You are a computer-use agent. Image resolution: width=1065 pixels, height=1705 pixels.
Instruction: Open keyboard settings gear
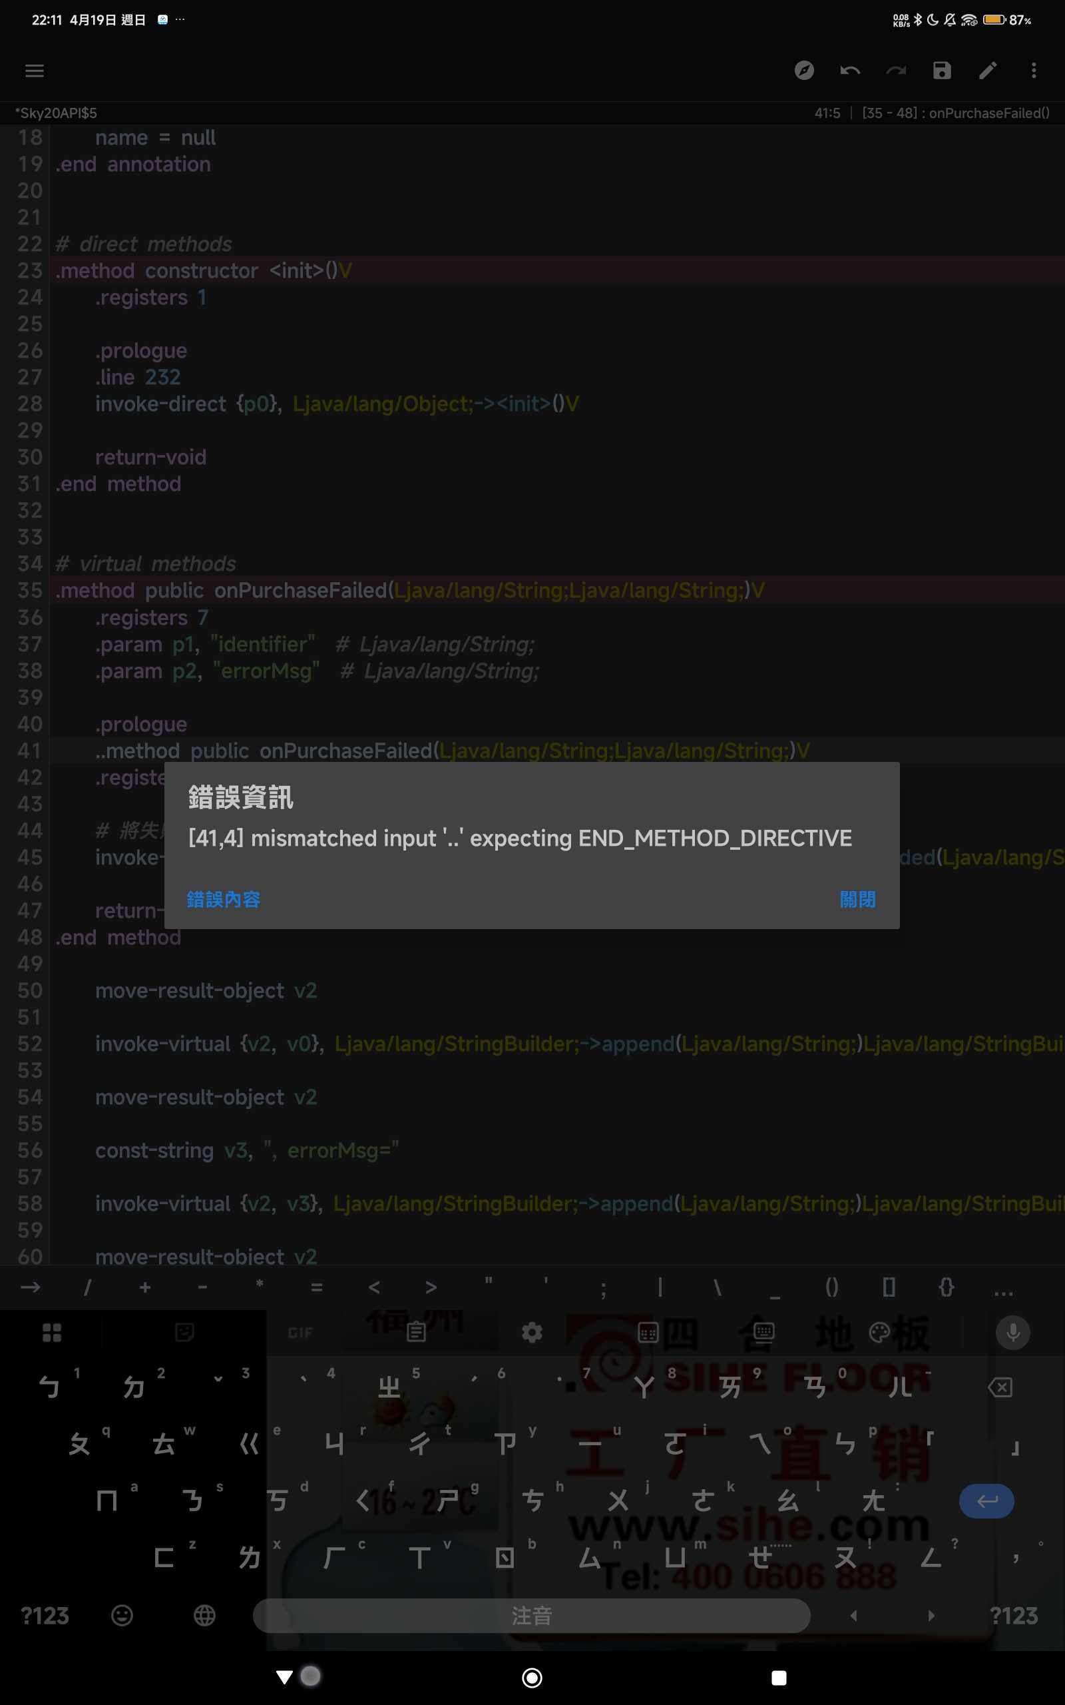pyautogui.click(x=532, y=1332)
